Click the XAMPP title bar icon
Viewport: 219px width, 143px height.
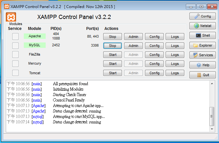[x=7, y=6]
